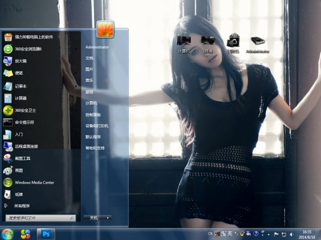321x240 pixels.
Task: Select 计算机 (Computer) icon on the desktop
Action: pos(184,44)
